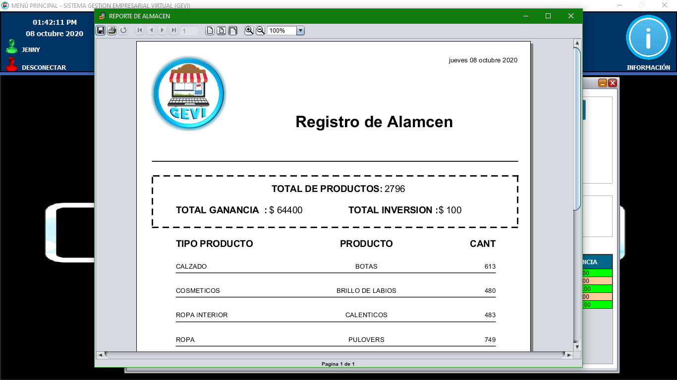Click the horizontal scrollbar right arrow

coord(568,355)
